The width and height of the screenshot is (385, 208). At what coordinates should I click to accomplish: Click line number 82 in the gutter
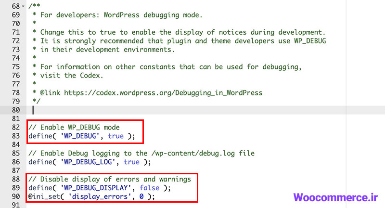point(16,127)
